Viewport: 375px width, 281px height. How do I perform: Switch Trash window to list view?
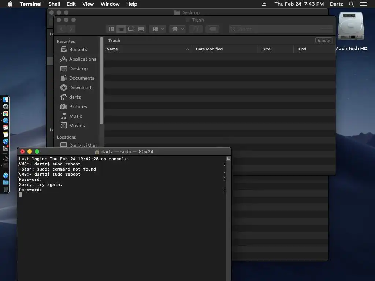tap(121, 29)
